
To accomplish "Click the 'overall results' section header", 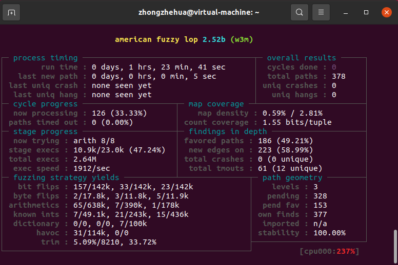I will [x=301, y=58].
